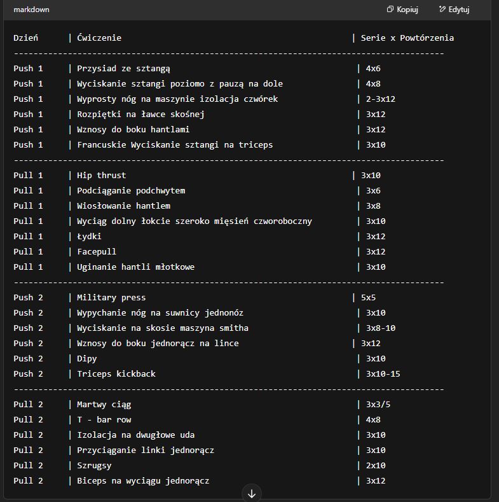Click the 3x3/5 sets value
The width and height of the screenshot is (499, 502).
(x=378, y=405)
